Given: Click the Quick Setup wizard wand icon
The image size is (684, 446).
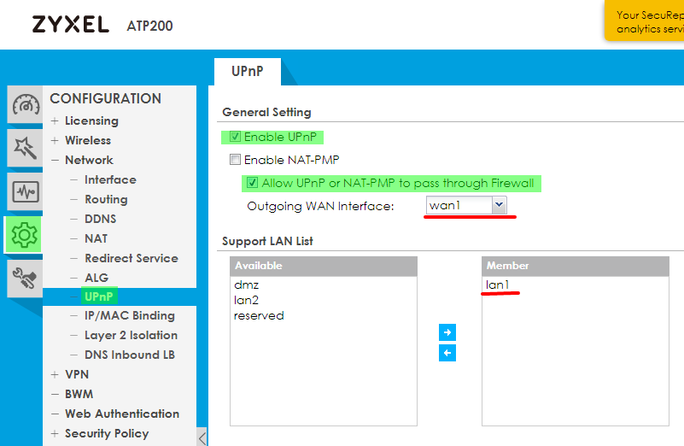Looking at the screenshot, I should 25,149.
